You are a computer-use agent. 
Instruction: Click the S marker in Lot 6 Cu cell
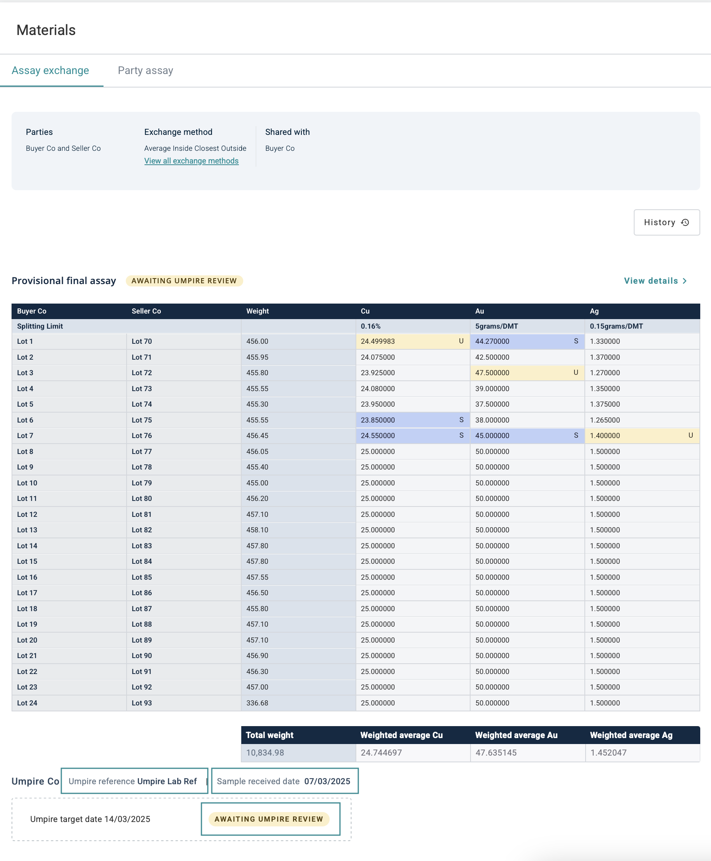(x=461, y=420)
